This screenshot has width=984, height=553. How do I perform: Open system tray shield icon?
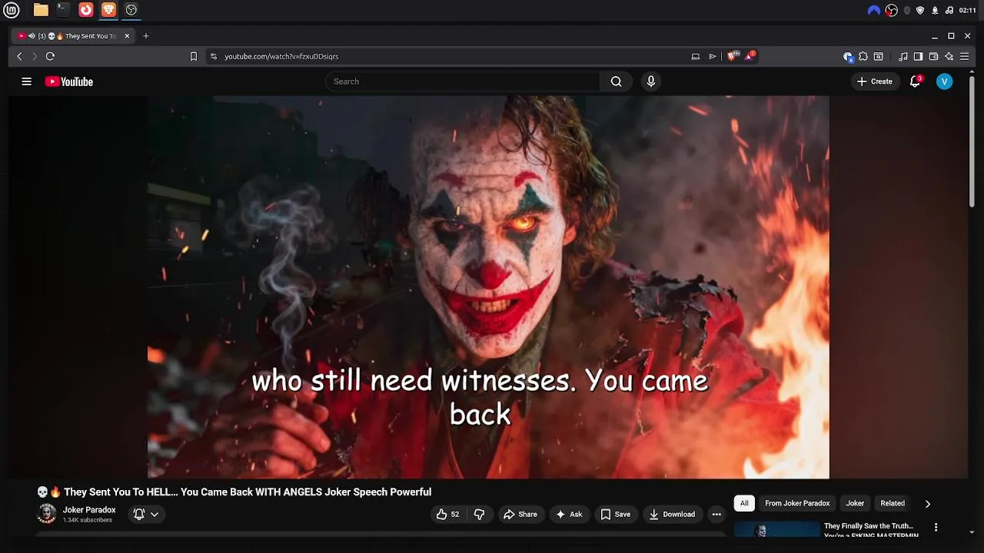coord(920,10)
